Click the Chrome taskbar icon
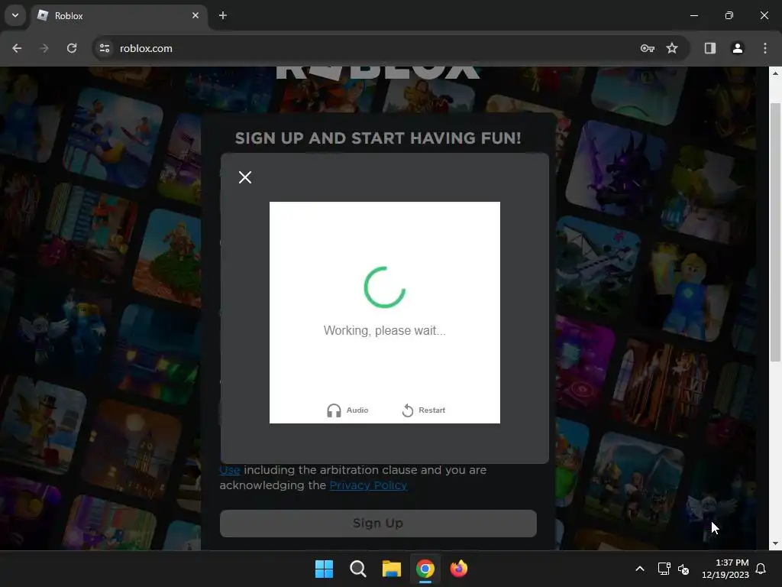 (x=425, y=569)
